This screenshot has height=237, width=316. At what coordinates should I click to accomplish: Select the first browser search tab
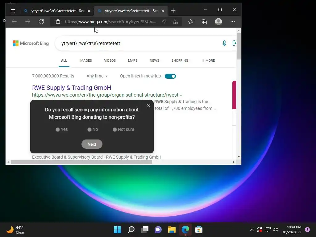[x=57, y=11]
